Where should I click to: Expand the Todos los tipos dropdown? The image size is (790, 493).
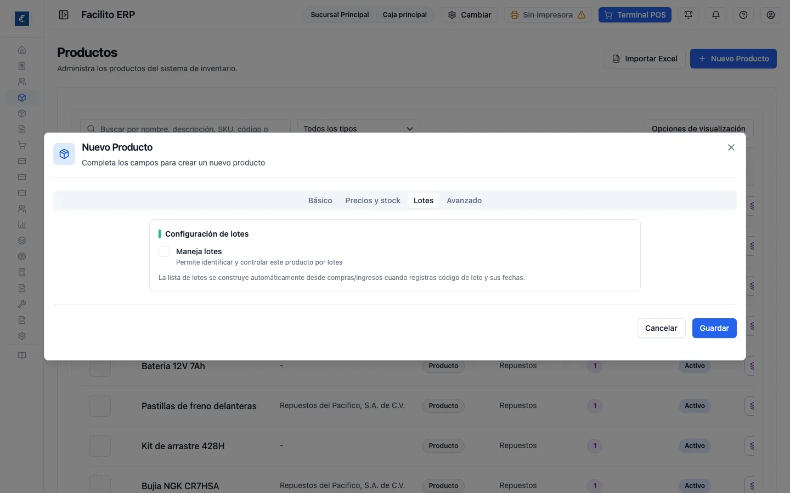pyautogui.click(x=359, y=128)
